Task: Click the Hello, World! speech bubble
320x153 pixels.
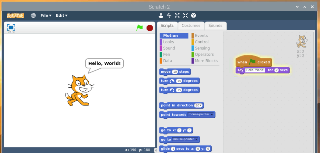Action: 104,64
